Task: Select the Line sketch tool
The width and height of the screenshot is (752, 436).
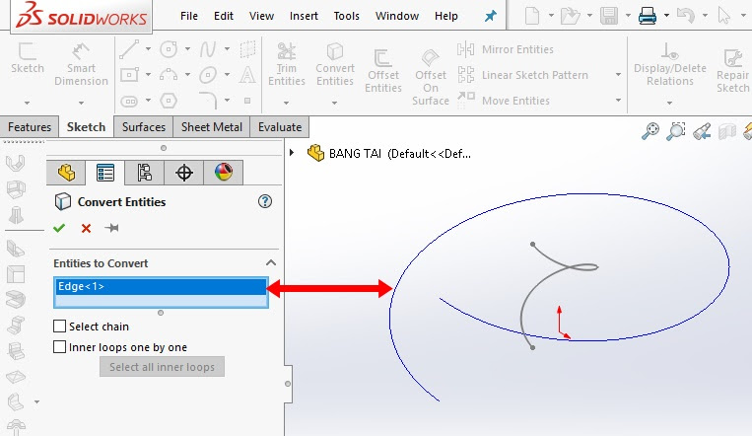Action: tap(129, 49)
